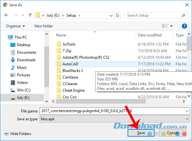Collapse folders with Hide Folders

pyautogui.click(x=18, y=133)
